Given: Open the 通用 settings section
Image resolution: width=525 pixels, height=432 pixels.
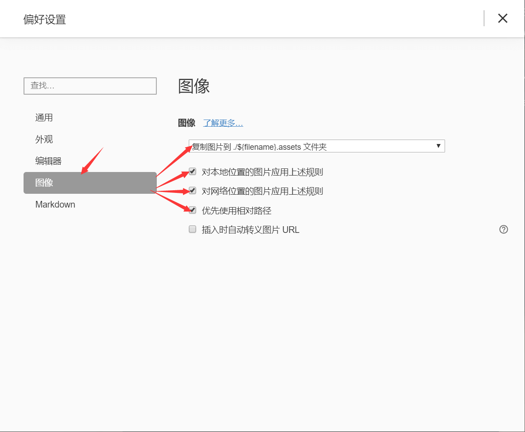Looking at the screenshot, I should coord(44,118).
